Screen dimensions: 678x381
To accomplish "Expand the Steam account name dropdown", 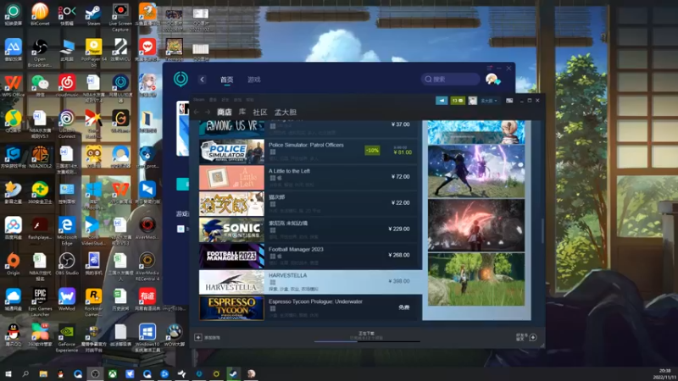I will 489,101.
